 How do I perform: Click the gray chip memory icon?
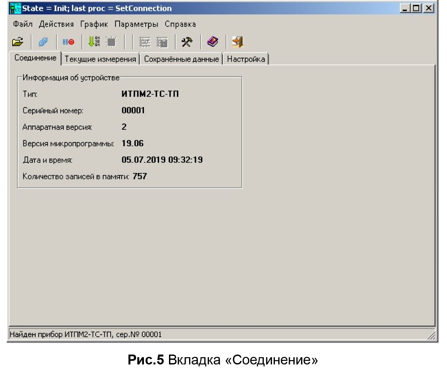(112, 42)
